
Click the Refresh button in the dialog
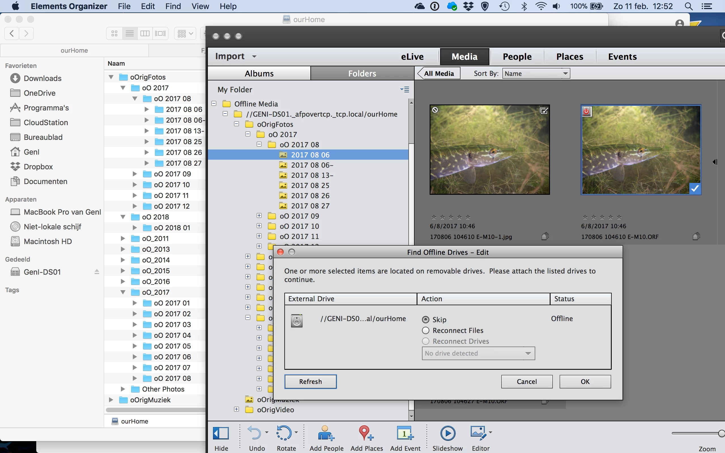click(310, 381)
